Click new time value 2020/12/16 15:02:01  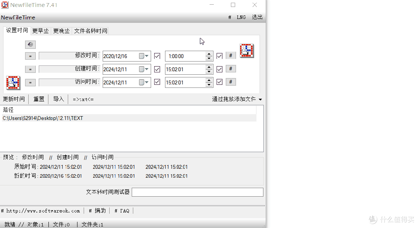pyautogui.click(x=61, y=176)
